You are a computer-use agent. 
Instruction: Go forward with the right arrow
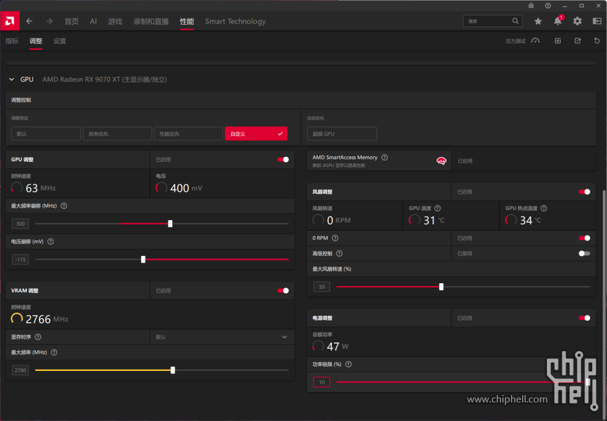(x=49, y=21)
